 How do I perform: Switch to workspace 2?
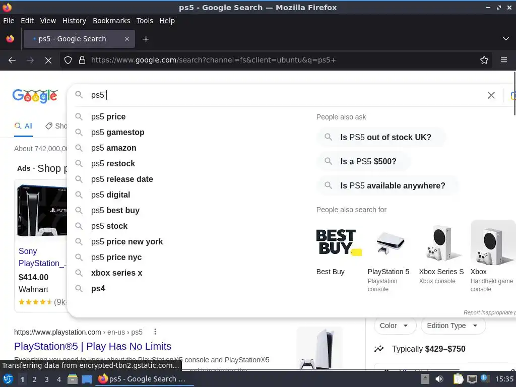[x=35, y=379]
